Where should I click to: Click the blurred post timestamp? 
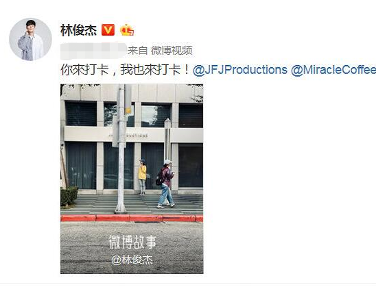[x=94, y=51]
